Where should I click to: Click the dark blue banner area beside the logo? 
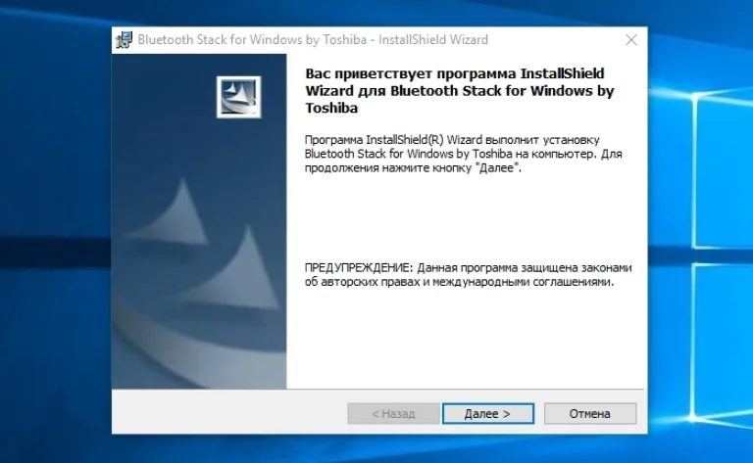(164, 96)
